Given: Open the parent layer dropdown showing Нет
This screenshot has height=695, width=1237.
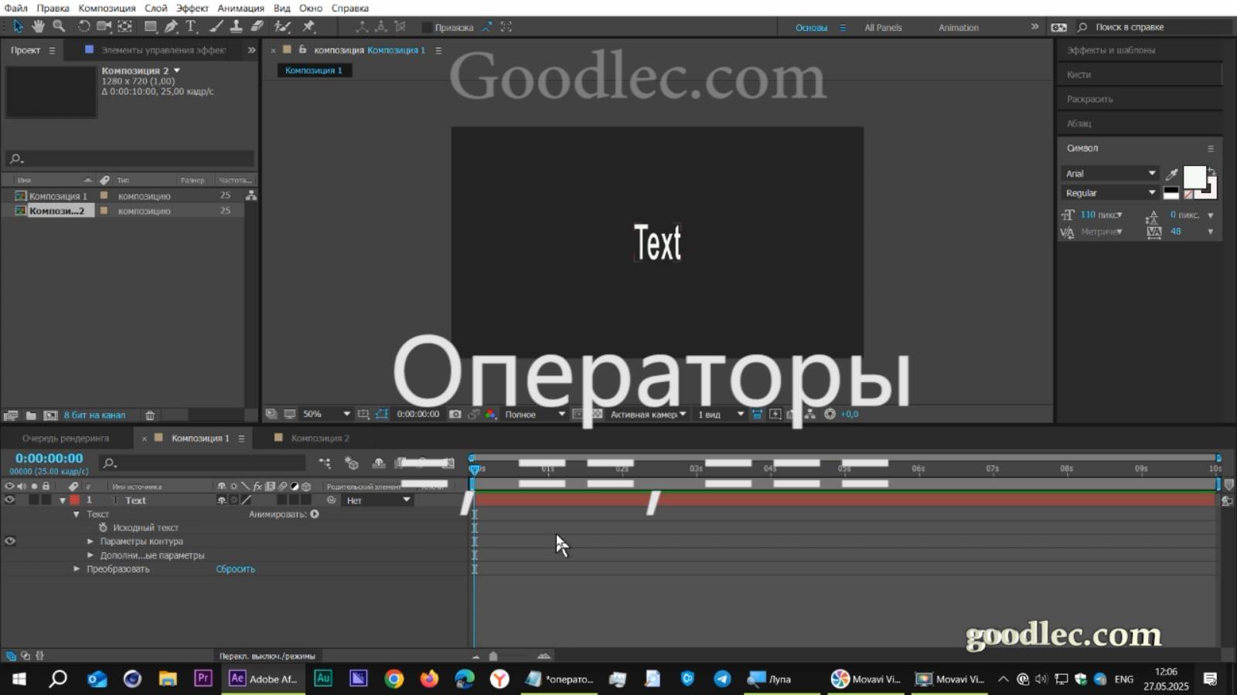Looking at the screenshot, I should (x=377, y=500).
